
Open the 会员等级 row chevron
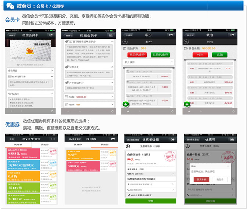[52, 70]
